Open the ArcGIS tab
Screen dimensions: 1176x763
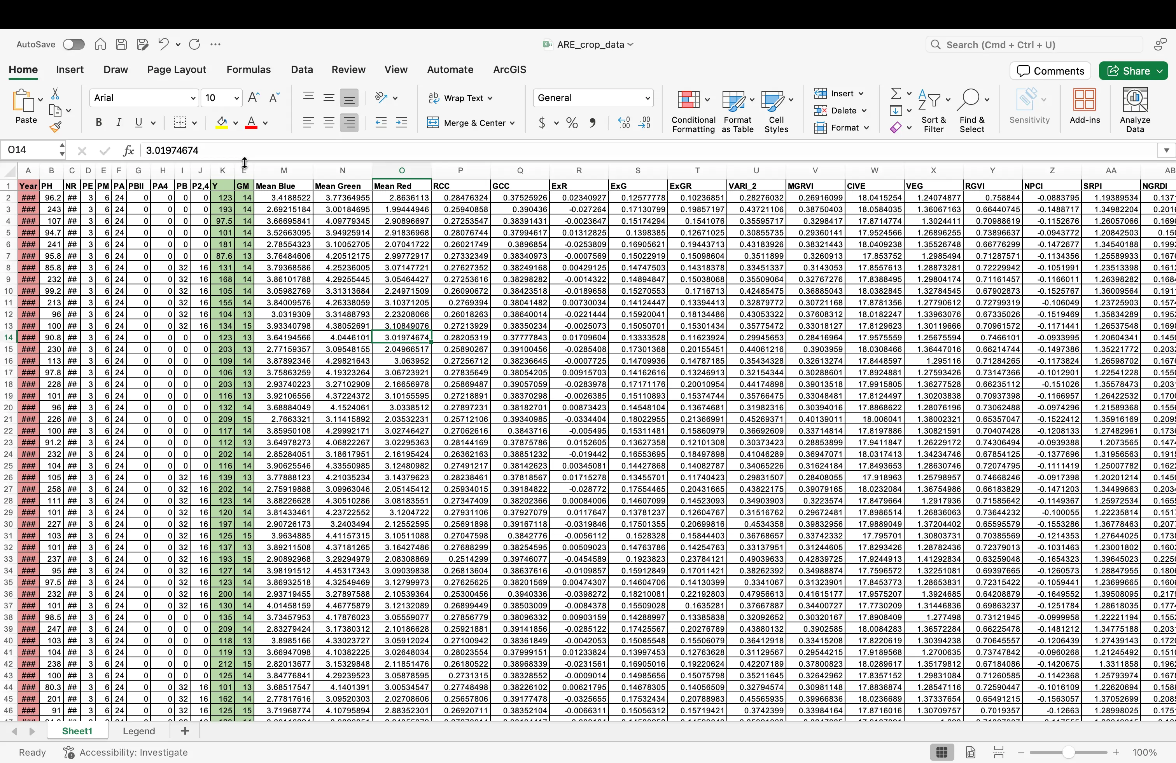pos(509,70)
